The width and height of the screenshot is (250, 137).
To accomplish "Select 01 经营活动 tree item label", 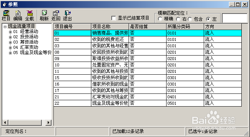I will (26, 32).
